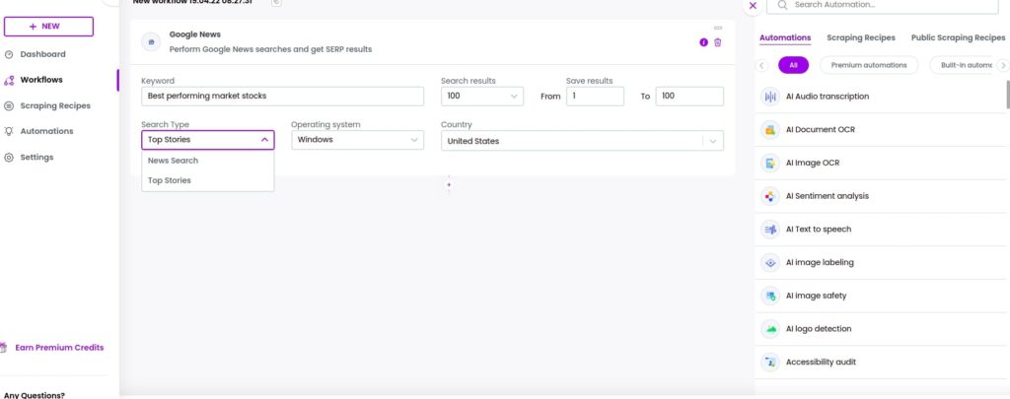Collapse the Google News card with minimize bar

(x=718, y=28)
